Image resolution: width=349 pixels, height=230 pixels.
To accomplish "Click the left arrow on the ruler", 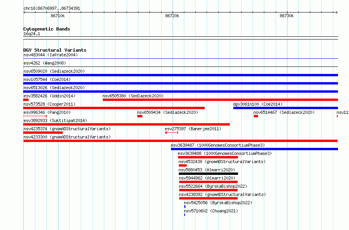I will [24, 13].
